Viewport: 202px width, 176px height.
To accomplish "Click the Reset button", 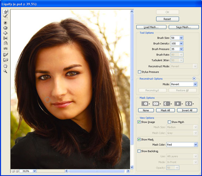I will (168, 19).
